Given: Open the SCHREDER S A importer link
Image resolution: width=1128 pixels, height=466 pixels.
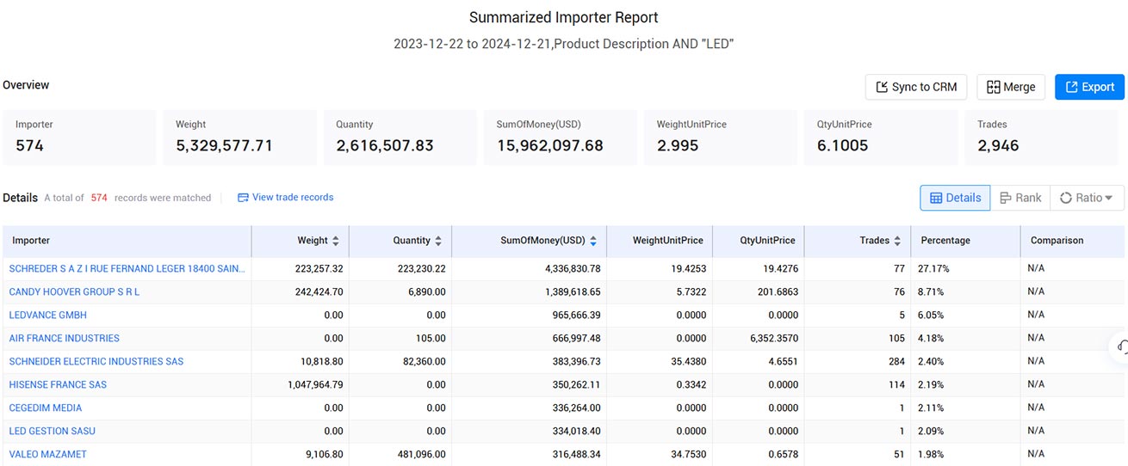Looking at the screenshot, I should coord(127,269).
